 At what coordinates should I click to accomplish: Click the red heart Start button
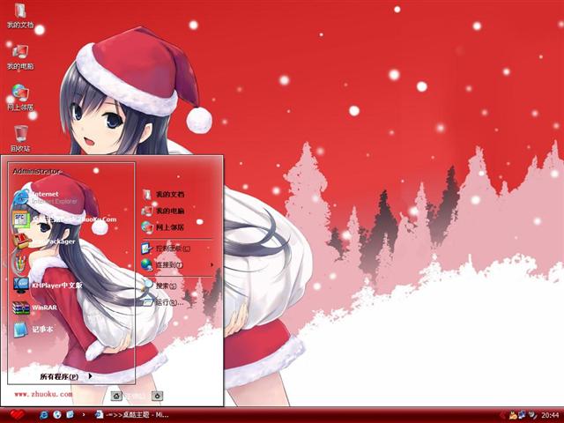(17, 415)
